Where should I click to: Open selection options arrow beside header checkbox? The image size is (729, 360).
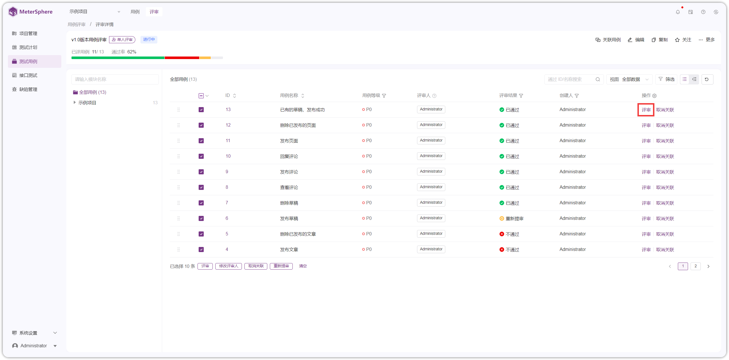click(x=207, y=96)
